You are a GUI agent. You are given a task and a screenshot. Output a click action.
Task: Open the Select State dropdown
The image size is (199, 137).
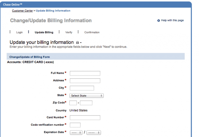(x=87, y=95)
